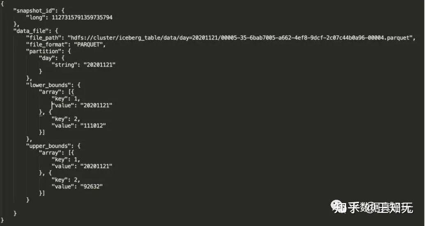Select the "PARQUET" value
Viewport: 425px width, 226px height.
pos(89,44)
